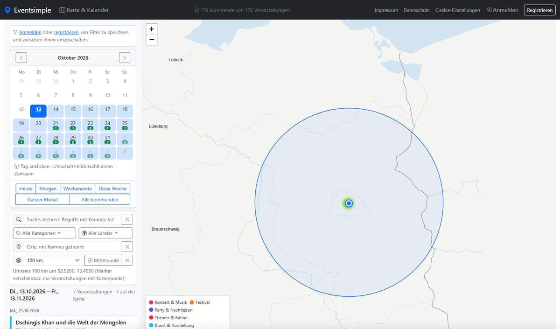
Task: Click the Oktober 2026 month title
Action: pyautogui.click(x=73, y=58)
